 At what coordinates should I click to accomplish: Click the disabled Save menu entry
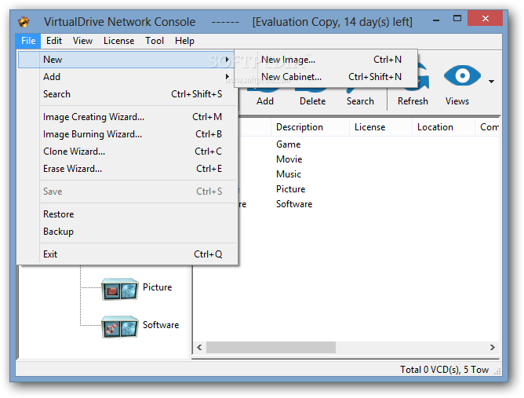click(128, 192)
